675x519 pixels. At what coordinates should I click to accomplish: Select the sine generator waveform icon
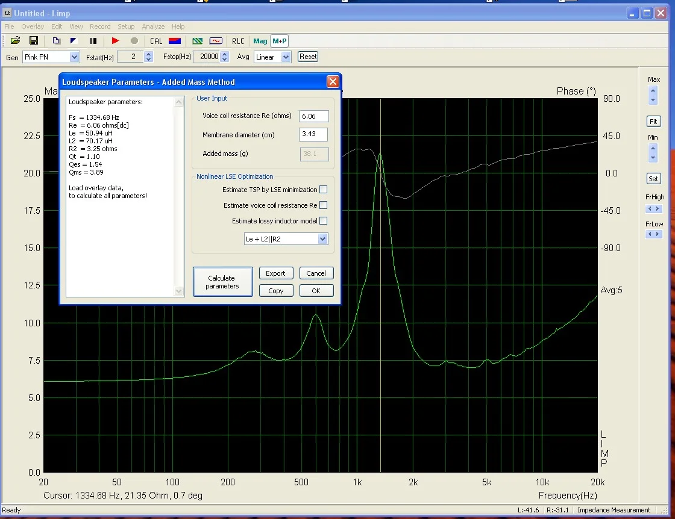(x=216, y=40)
